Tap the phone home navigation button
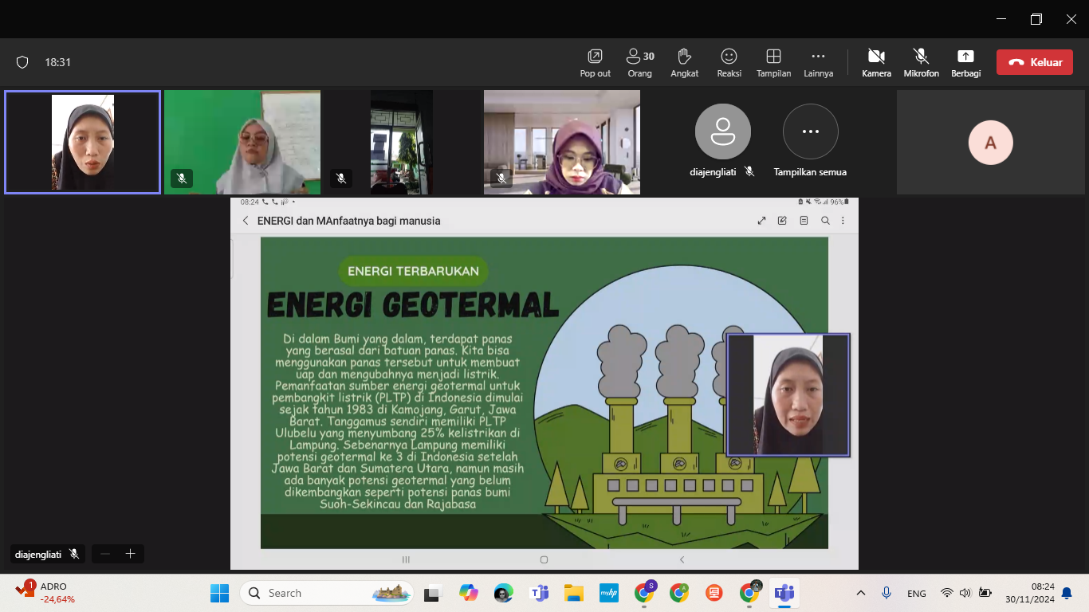The height and width of the screenshot is (612, 1089). pyautogui.click(x=544, y=560)
